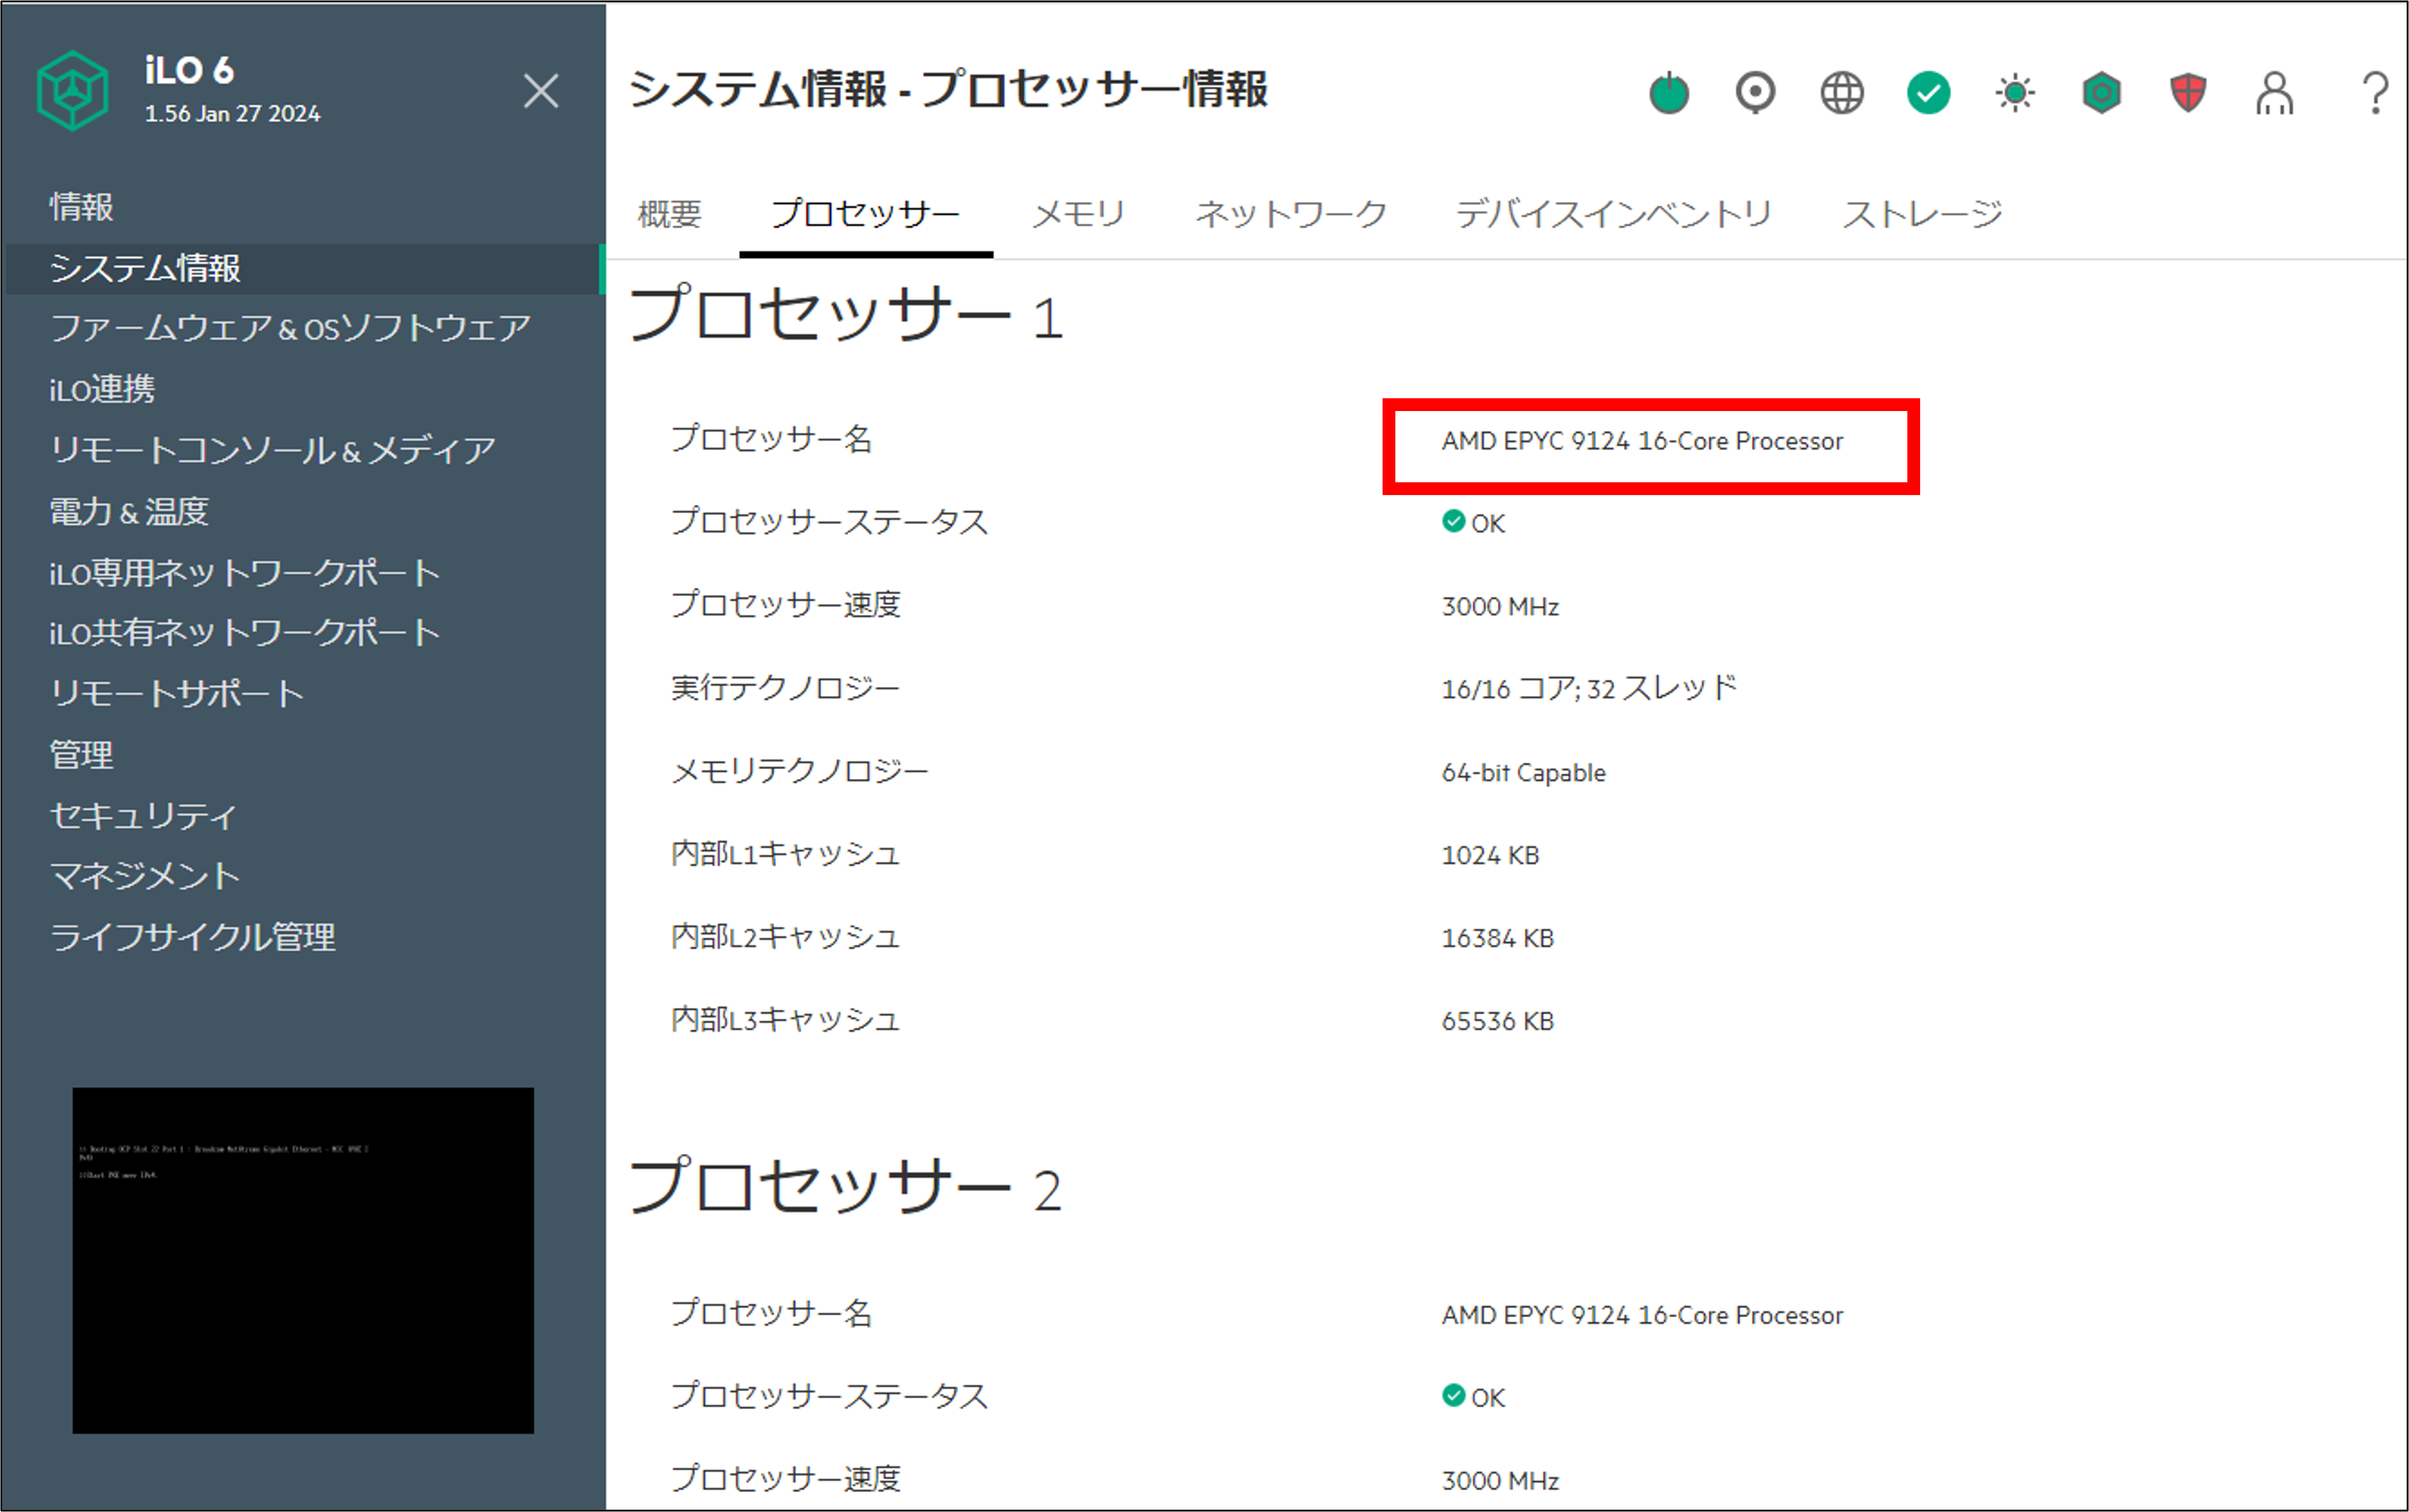Screen dimensions: 2409x1512
Task: Open ファームウェア & OSソフトウェア menu item
Action: (x=290, y=328)
